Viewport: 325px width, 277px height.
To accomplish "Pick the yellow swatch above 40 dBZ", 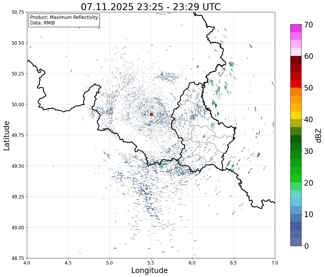I will (296, 115).
